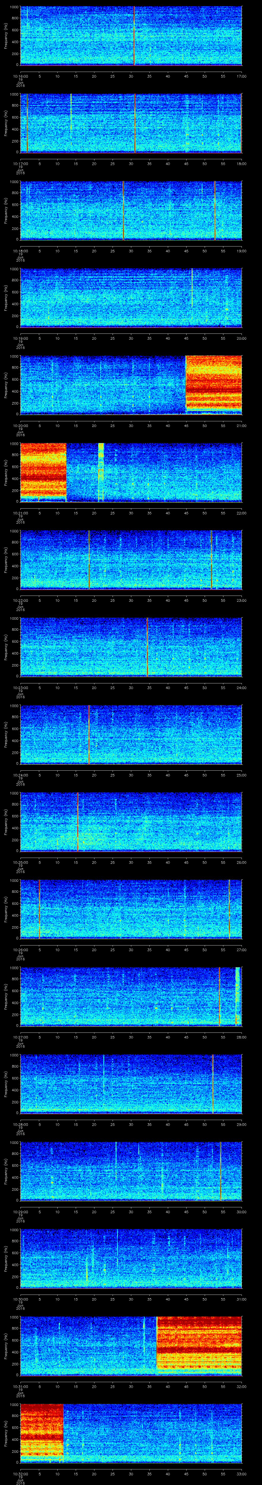Click the "10:29:00" start time label
The image size is (262, 1485).
point(20,1212)
